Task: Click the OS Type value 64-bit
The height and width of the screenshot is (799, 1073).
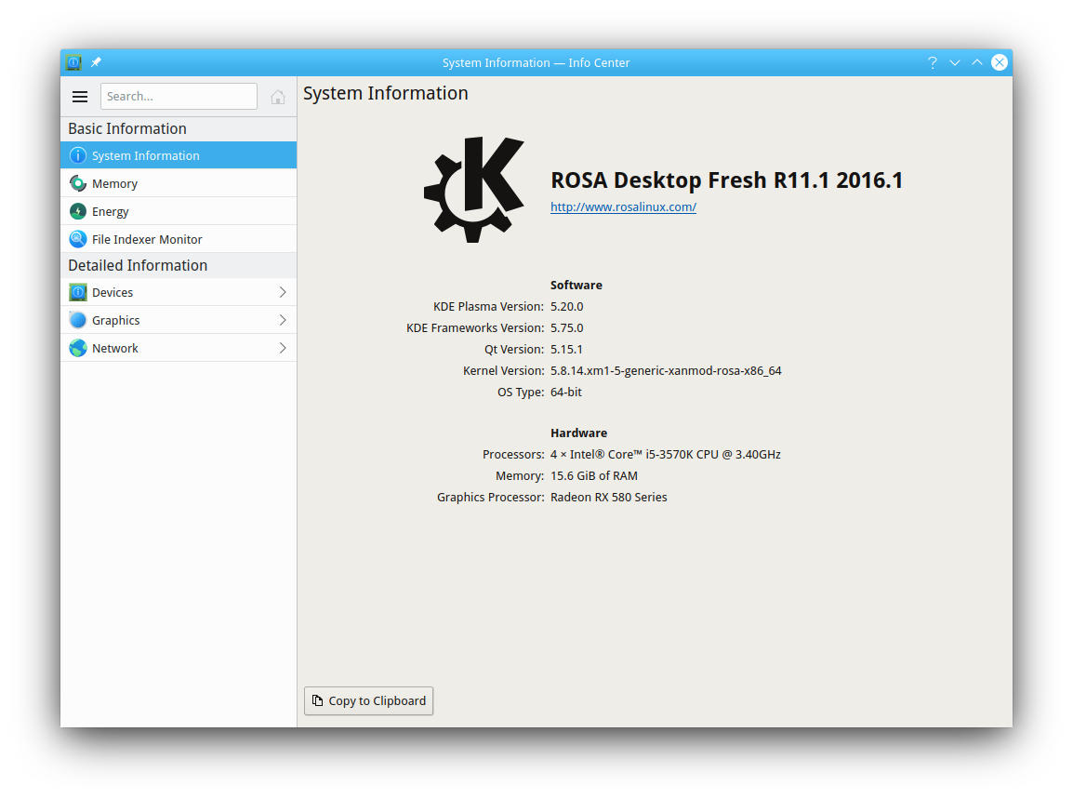Action: (x=566, y=392)
